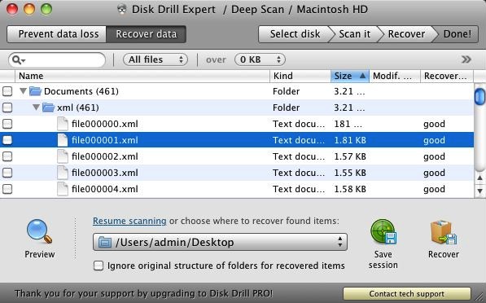Click the Documents (461) folder name
Viewport: 486px width, 303px height.
pyautogui.click(x=81, y=91)
